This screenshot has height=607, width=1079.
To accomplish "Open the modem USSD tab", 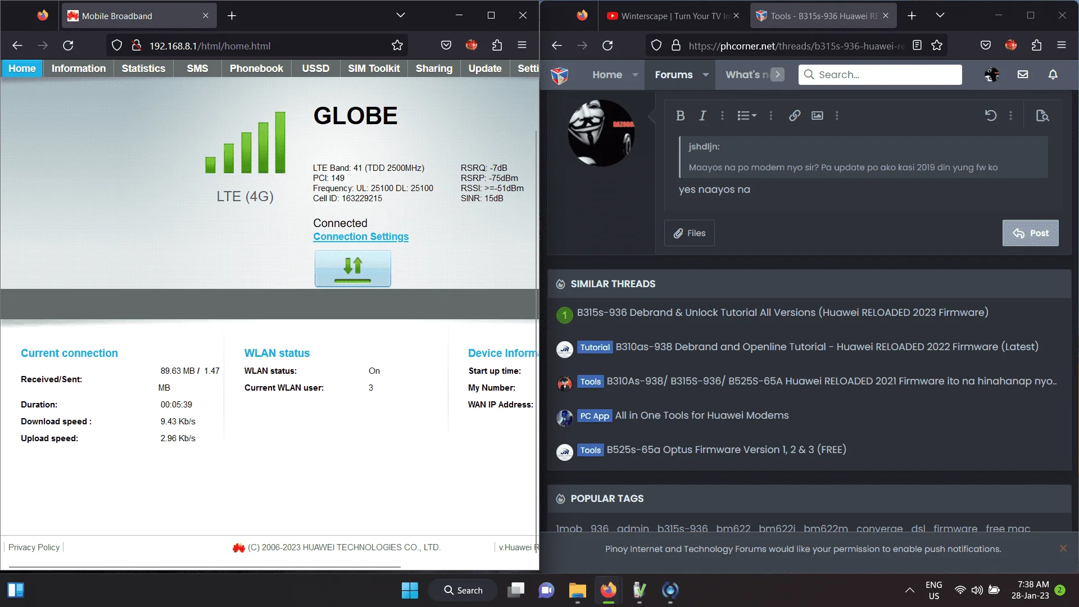I will [x=315, y=69].
